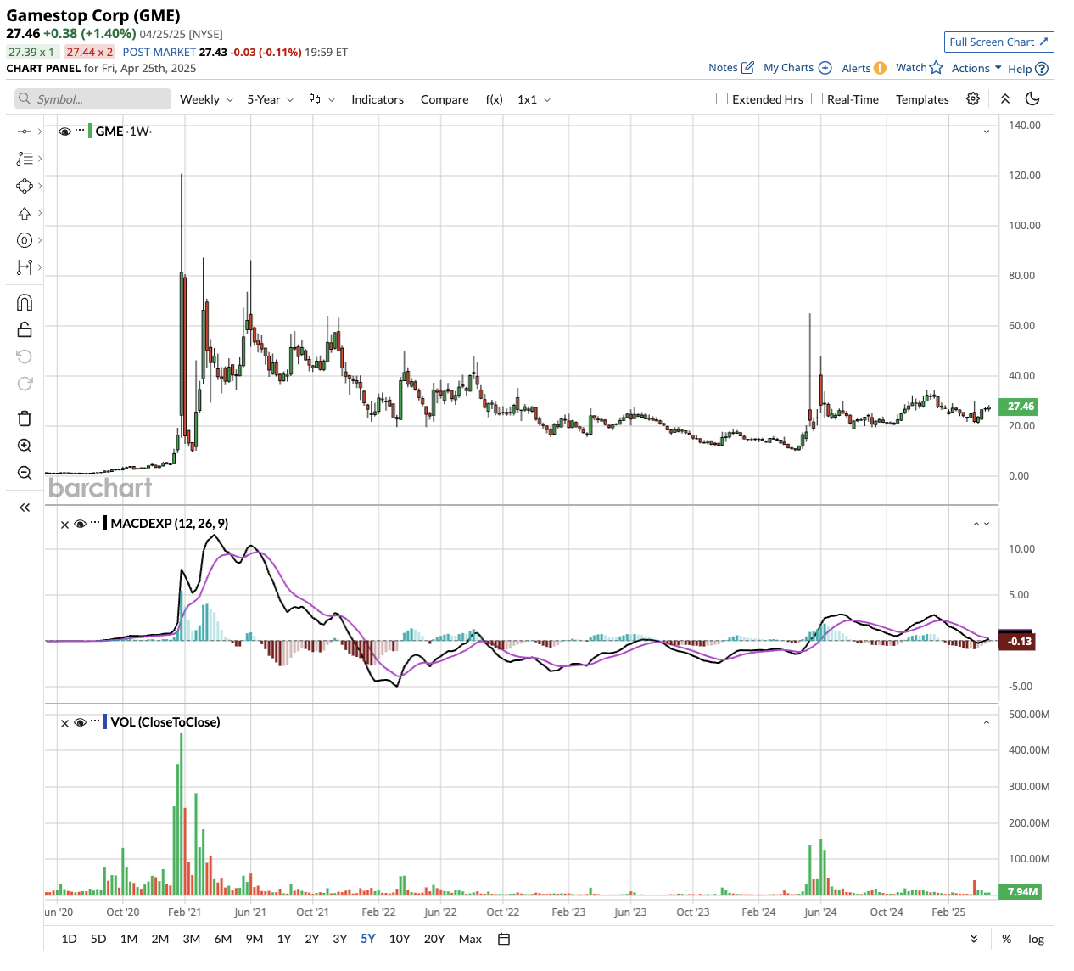
Task: Enable Real-Time checkbox
Action: [x=817, y=98]
